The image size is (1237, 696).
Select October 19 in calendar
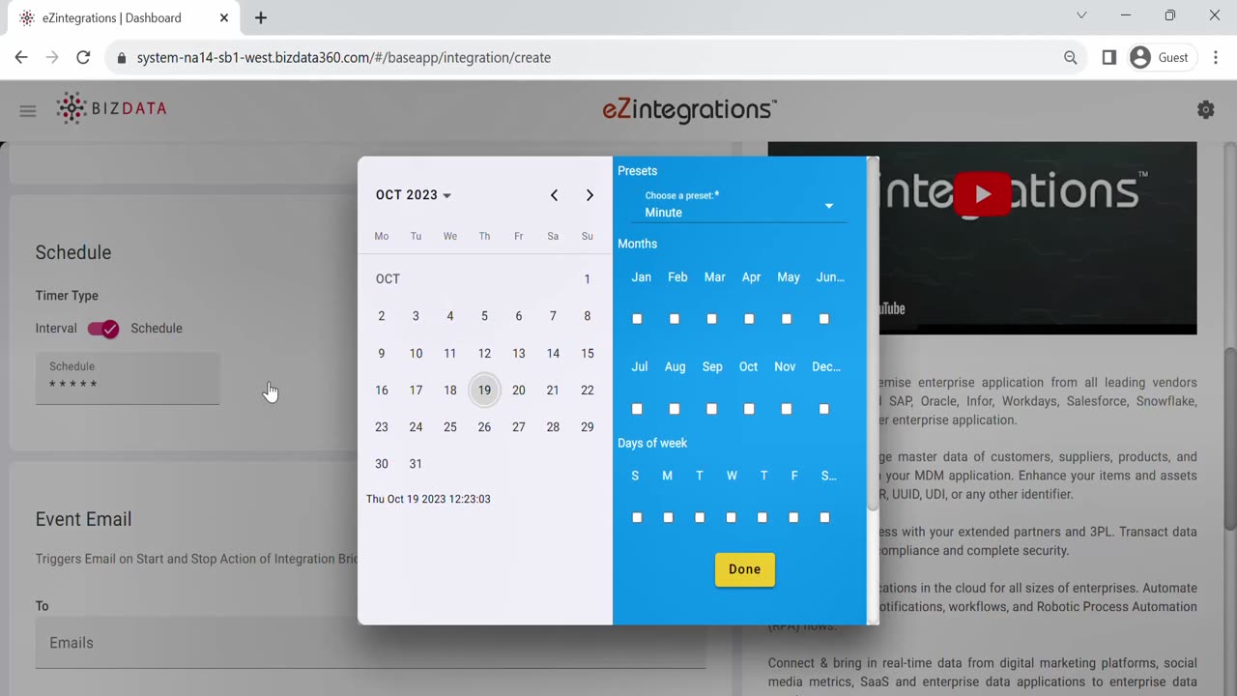[x=484, y=391]
